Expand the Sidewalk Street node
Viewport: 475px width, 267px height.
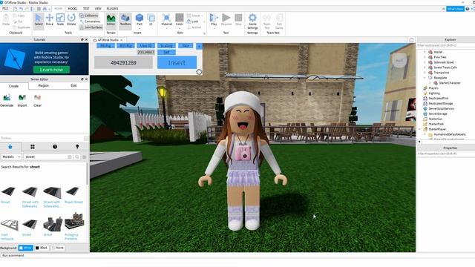pyautogui.click(x=425, y=62)
